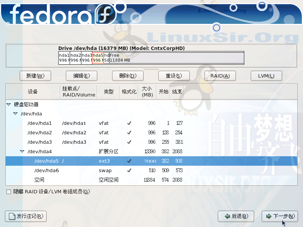Click size value 7000 of hda5

coord(150,161)
